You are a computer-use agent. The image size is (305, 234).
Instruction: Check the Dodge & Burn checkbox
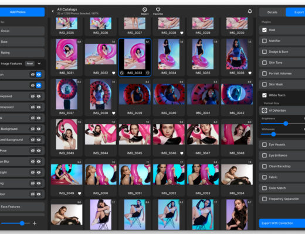(265, 51)
